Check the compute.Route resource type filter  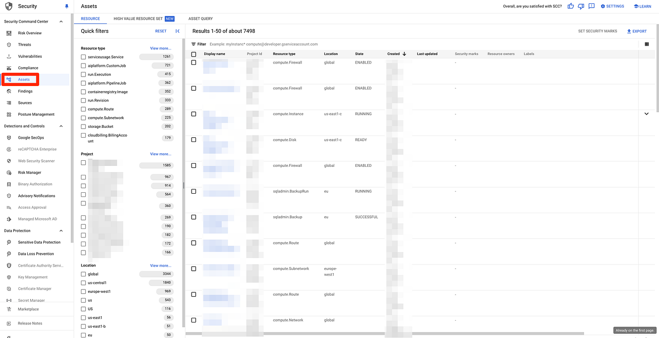[83, 109]
